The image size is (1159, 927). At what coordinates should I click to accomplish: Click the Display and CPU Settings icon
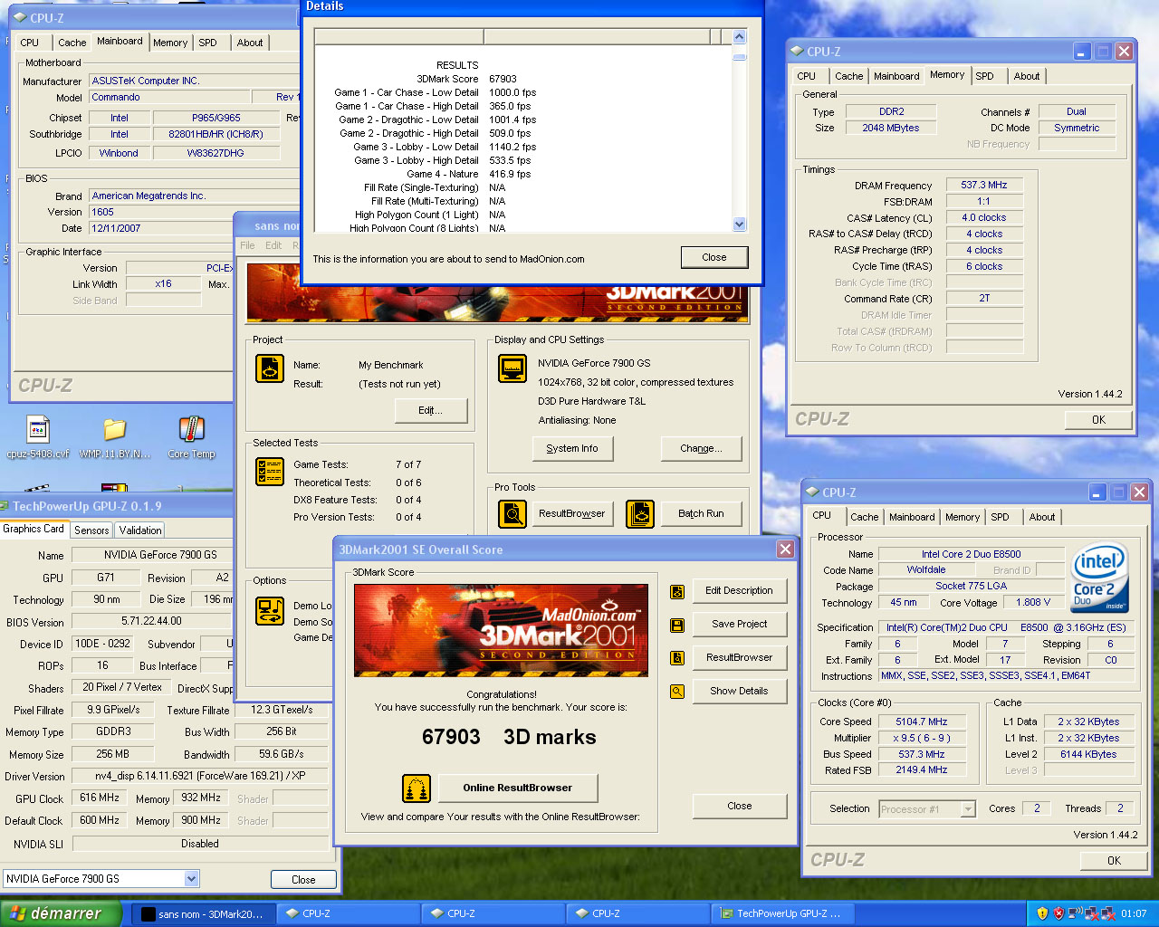pos(512,368)
